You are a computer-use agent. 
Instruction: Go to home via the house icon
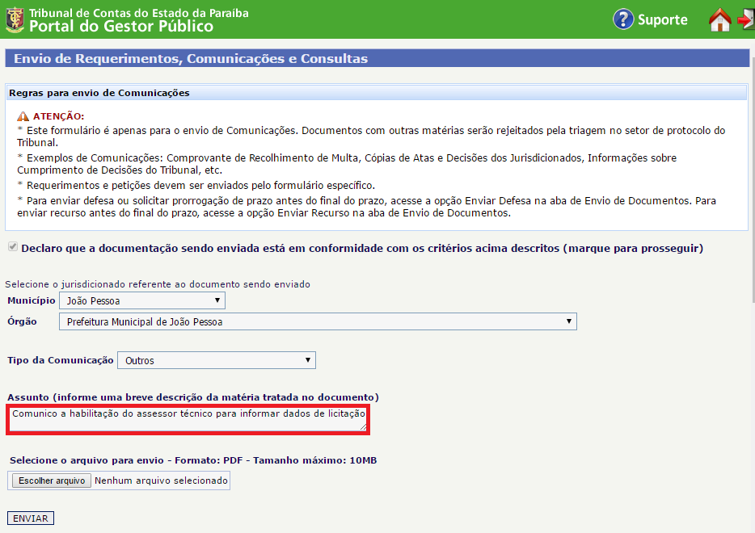(x=719, y=20)
